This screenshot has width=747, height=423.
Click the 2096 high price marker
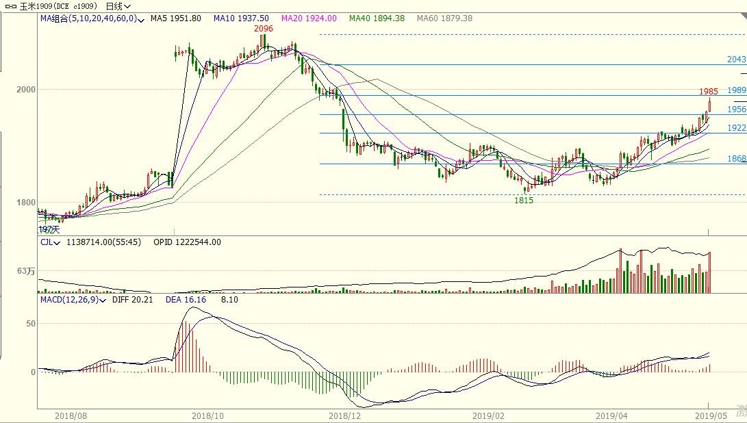264,29
